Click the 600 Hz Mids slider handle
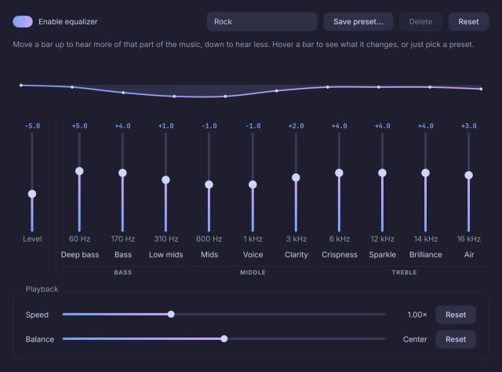 click(209, 184)
